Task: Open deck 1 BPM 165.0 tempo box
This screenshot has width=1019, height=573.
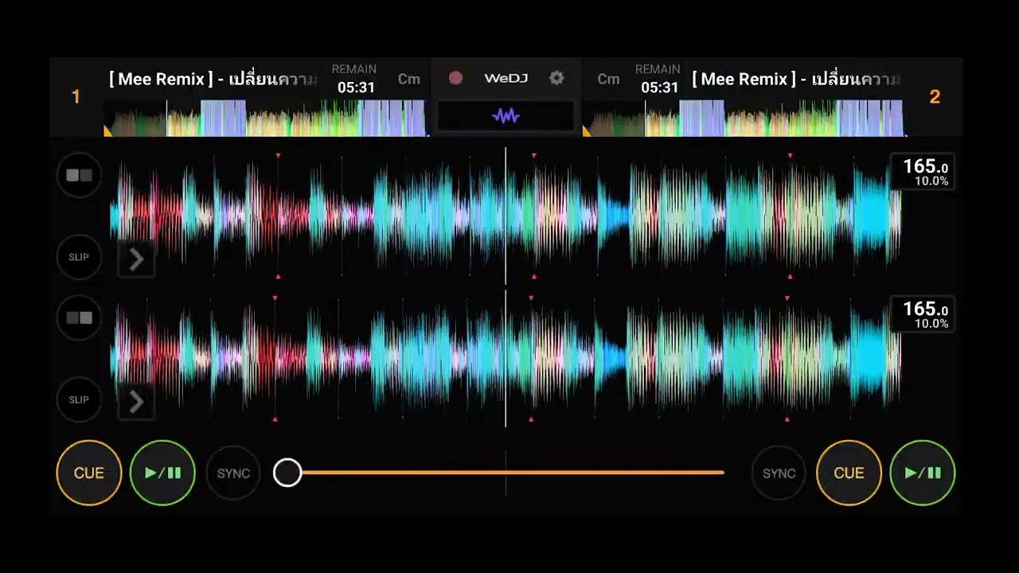Action: (x=923, y=171)
